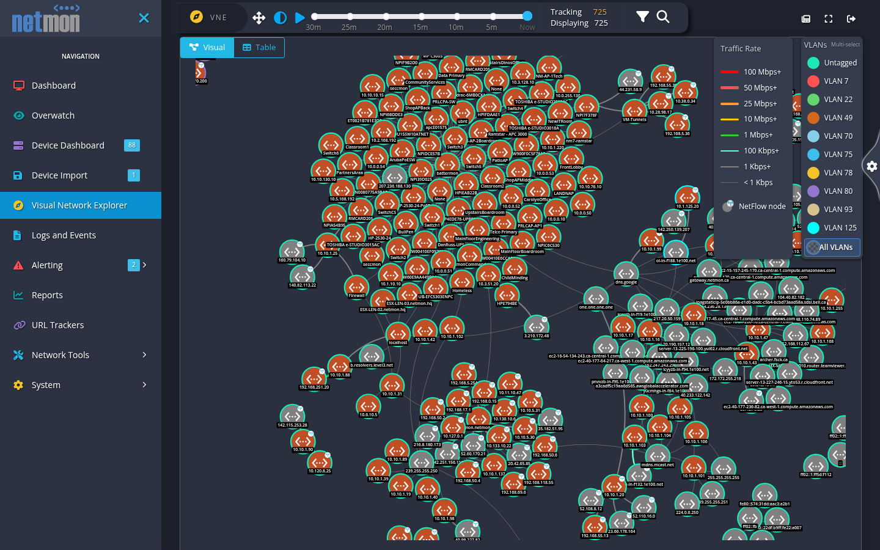Click the HPE794BE node
This screenshot has height=550, width=880.
click(507, 295)
